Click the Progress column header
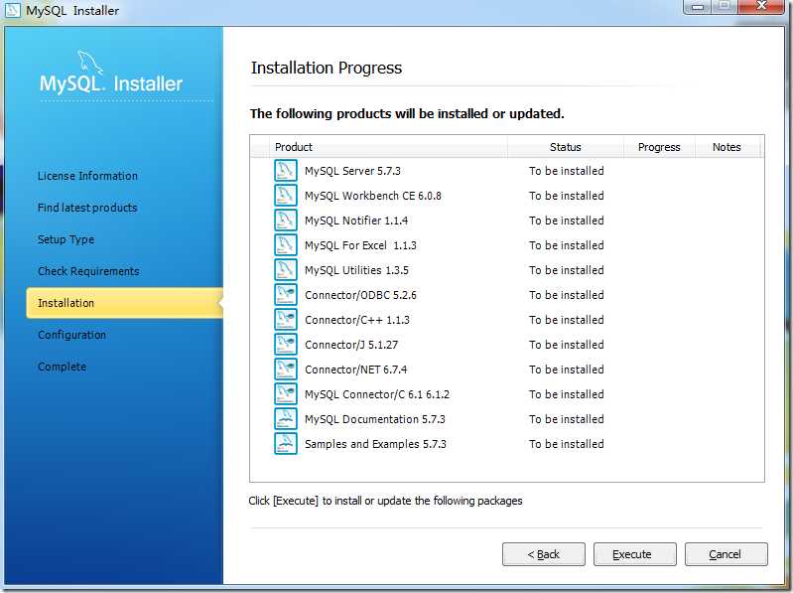Screen dimensions: 793x593 pyautogui.click(x=659, y=147)
